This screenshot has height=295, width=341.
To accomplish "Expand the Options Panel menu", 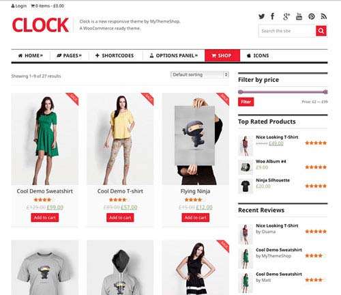I will tap(174, 55).
